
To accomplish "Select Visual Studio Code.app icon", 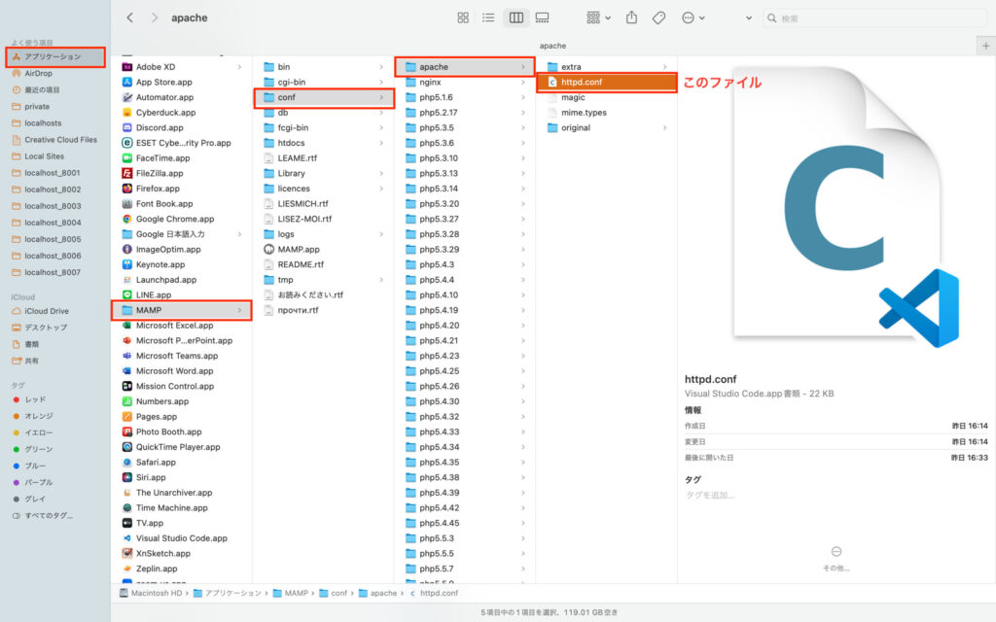I will (127, 538).
